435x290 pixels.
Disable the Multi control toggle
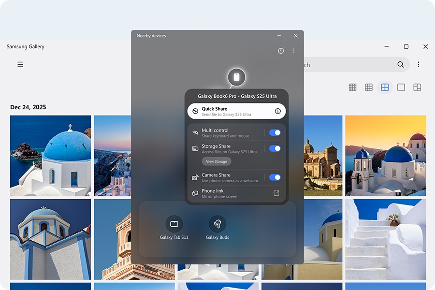click(x=275, y=132)
